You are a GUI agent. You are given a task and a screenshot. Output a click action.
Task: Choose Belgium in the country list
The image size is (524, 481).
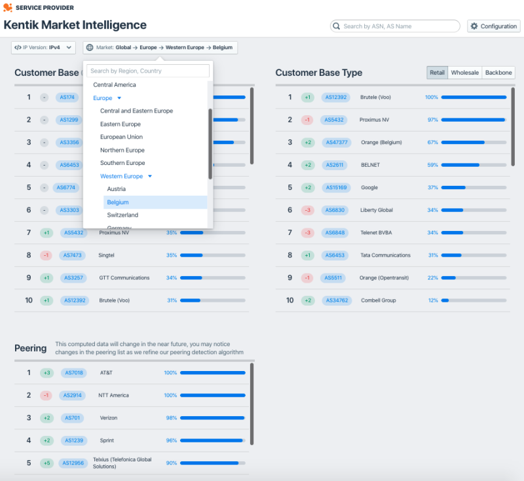pos(155,202)
